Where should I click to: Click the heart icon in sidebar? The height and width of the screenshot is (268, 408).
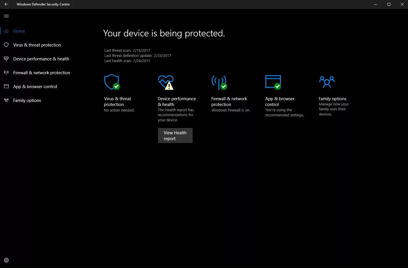tap(6, 59)
